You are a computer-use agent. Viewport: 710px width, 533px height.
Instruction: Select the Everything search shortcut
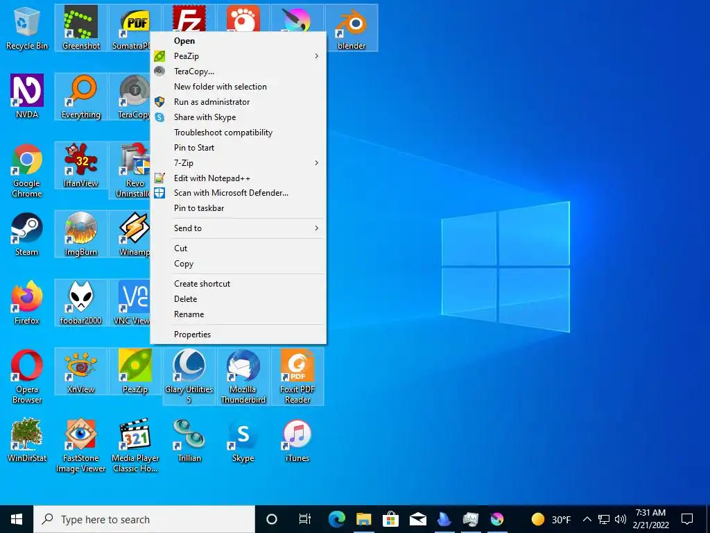(x=81, y=96)
